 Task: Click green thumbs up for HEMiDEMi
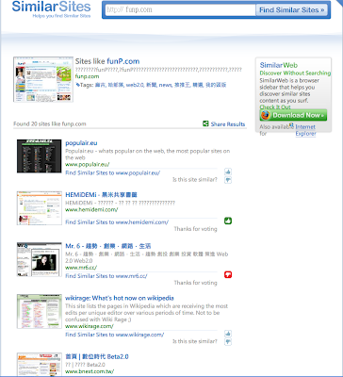coord(228,221)
